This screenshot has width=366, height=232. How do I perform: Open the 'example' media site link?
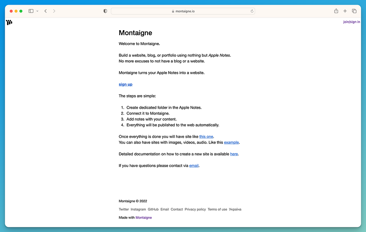231,142
